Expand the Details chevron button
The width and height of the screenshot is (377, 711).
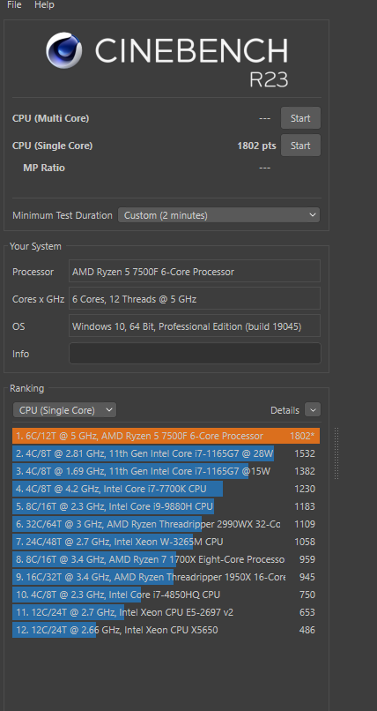[x=313, y=410]
